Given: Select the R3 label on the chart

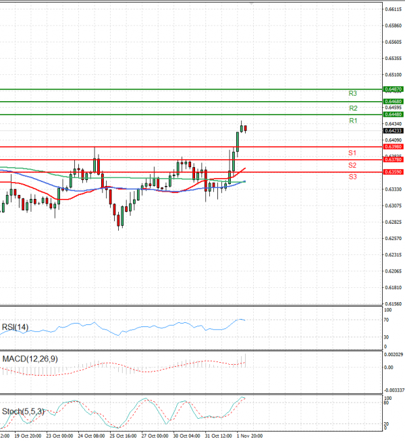Looking at the screenshot, I should [x=352, y=93].
